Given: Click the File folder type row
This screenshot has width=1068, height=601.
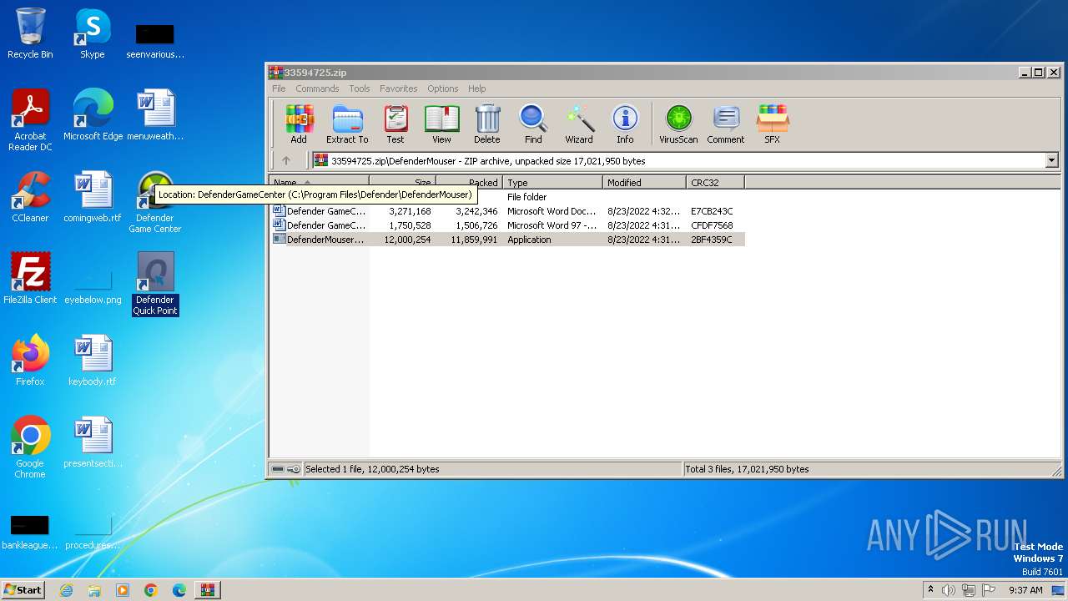Looking at the screenshot, I should click(x=527, y=197).
